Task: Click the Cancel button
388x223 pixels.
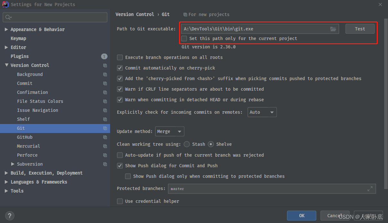Action: (335, 216)
